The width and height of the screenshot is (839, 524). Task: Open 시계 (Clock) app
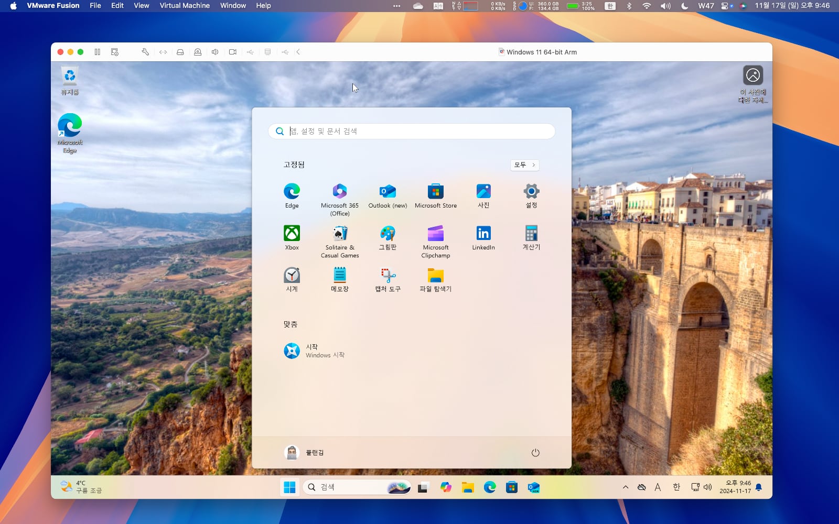pos(292,279)
